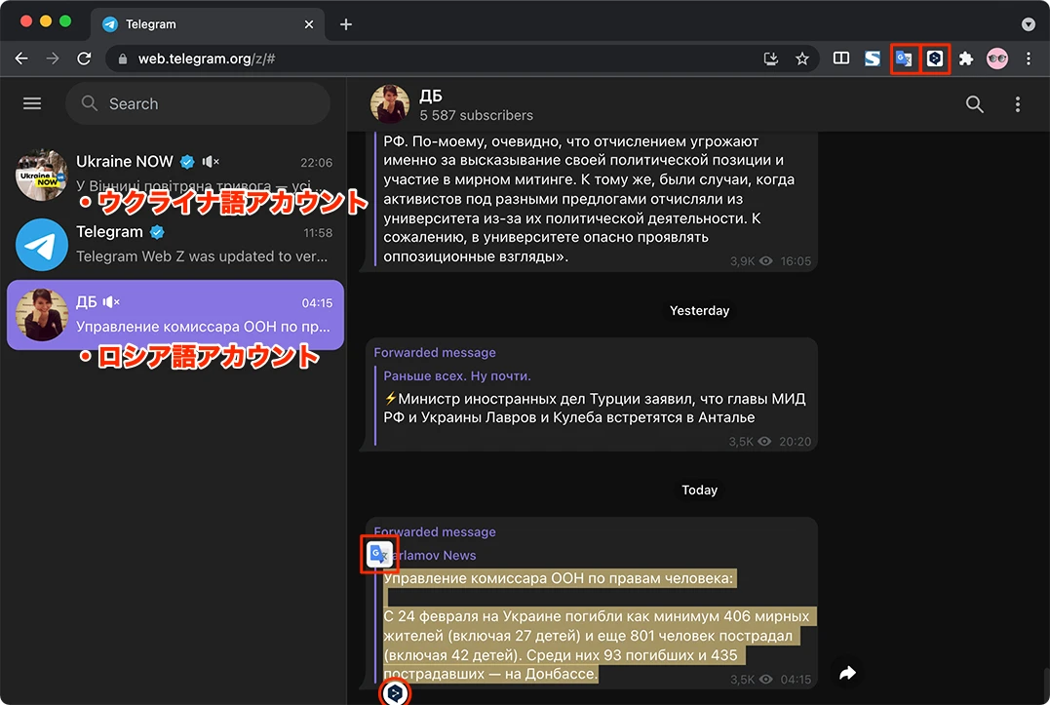Open the Chrome side panel
Screen dimensions: 1050x705
841,59
